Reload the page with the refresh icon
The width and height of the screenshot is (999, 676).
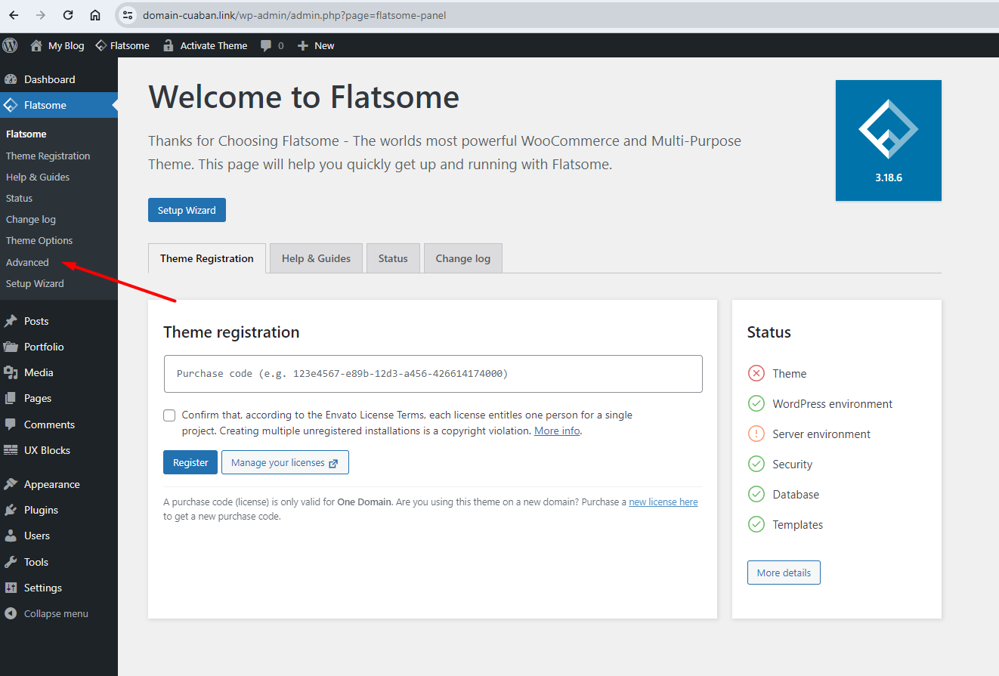(x=68, y=15)
